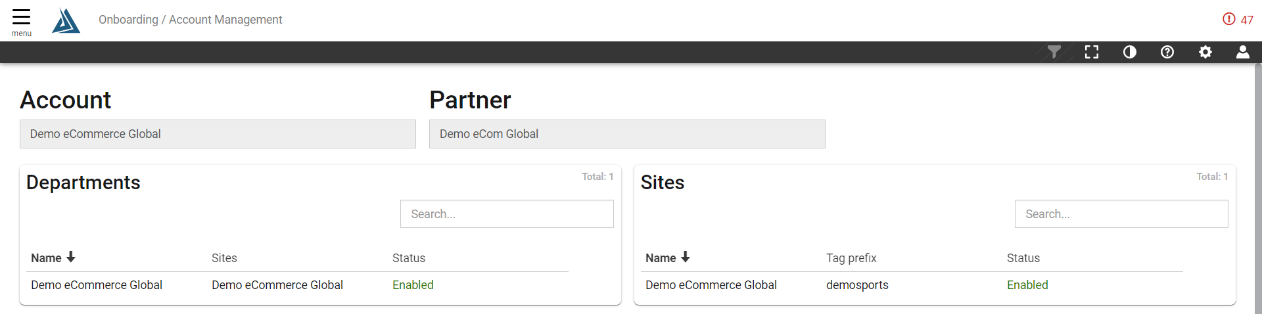The image size is (1262, 314).
Task: Click the Departments search field
Action: click(x=507, y=214)
